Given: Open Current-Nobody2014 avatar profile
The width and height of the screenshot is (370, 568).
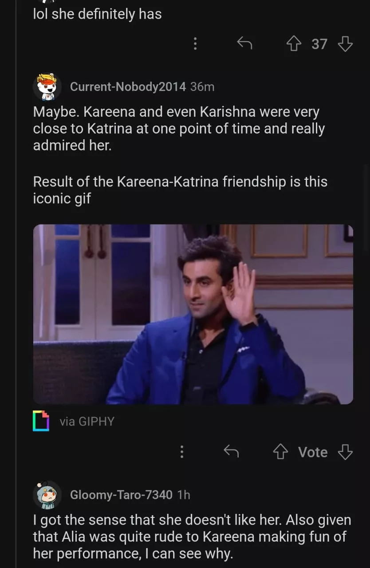Looking at the screenshot, I should pyautogui.click(x=47, y=87).
